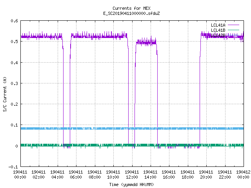Select the LCL41A legend label

point(218,25)
